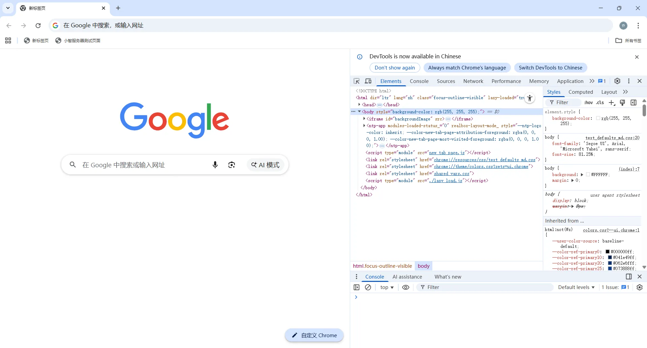Expand the iframe backgroundImage node
Image resolution: width=647 pixels, height=348 pixels.
tap(364, 119)
